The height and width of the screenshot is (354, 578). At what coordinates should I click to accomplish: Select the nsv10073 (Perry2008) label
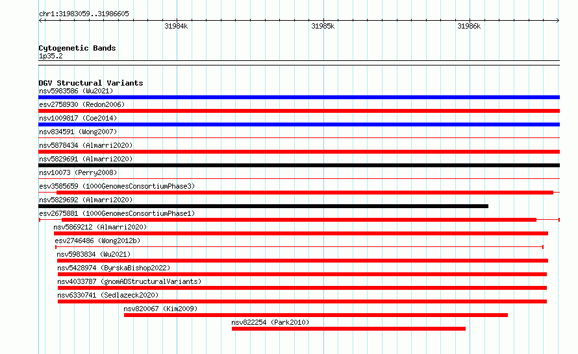click(78, 172)
